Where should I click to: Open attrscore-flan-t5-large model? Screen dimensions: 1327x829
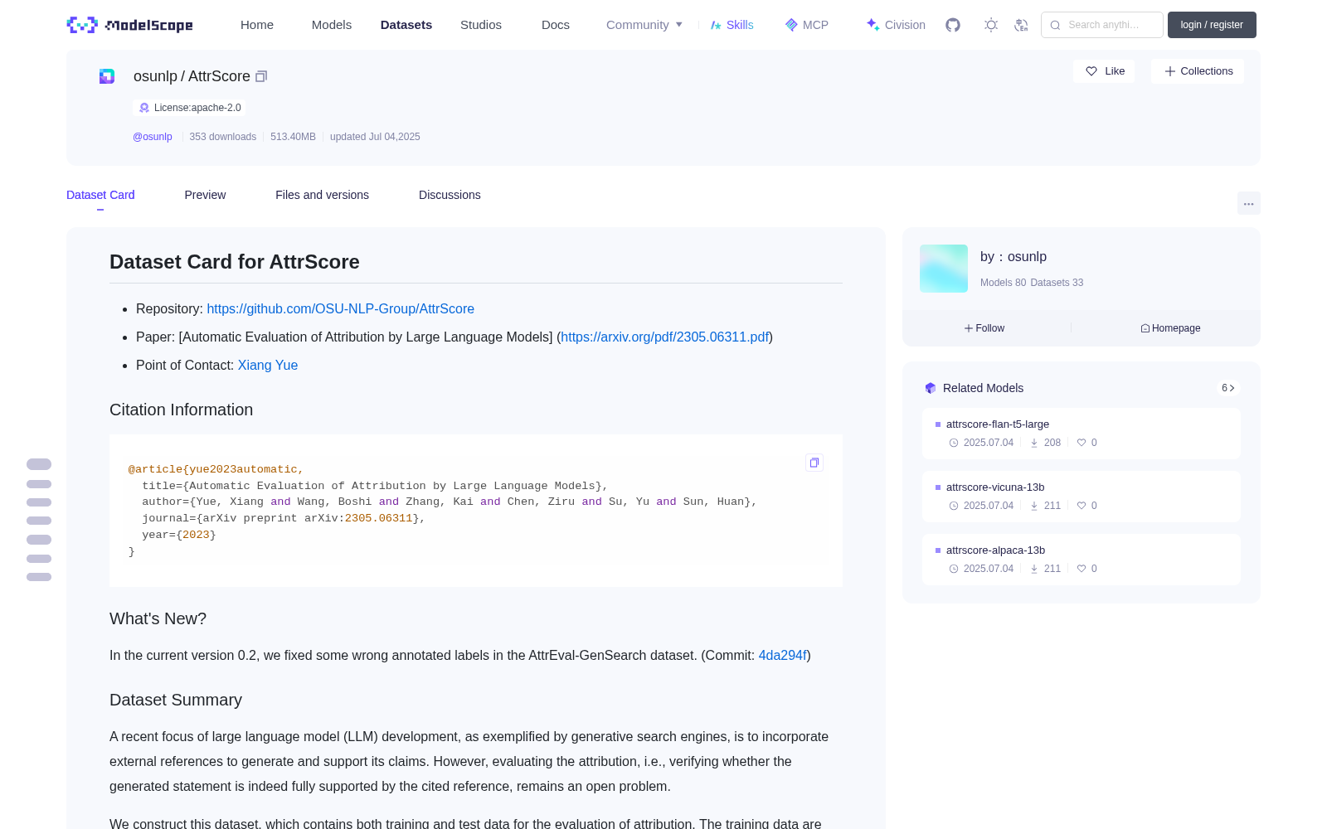(x=1082, y=434)
